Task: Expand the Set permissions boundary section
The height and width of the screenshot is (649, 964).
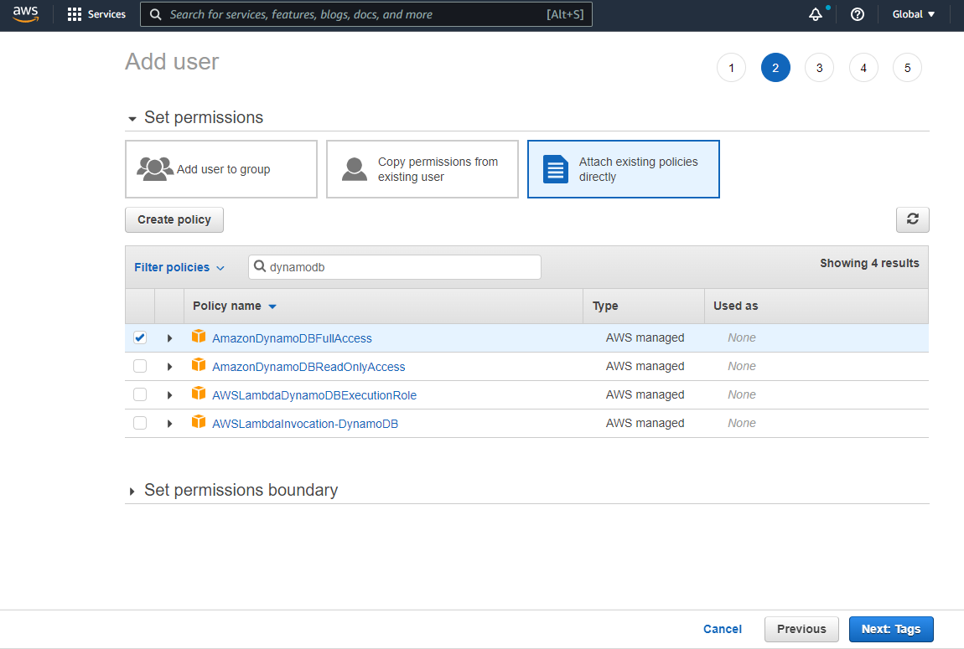Action: [132, 492]
